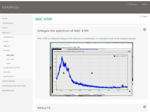Collapse the RESULTS section below
Viewport: 150px width, 112px height.
[x=144, y=107]
